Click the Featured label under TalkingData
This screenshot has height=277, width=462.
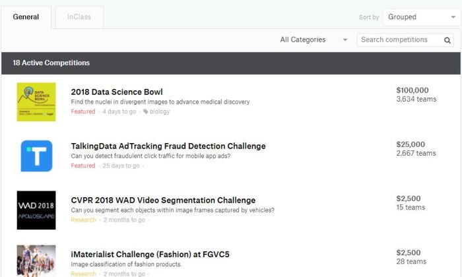coord(83,166)
